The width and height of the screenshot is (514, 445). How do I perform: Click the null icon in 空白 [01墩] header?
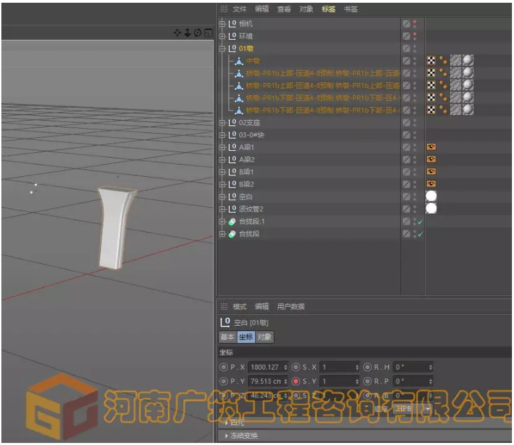225,322
